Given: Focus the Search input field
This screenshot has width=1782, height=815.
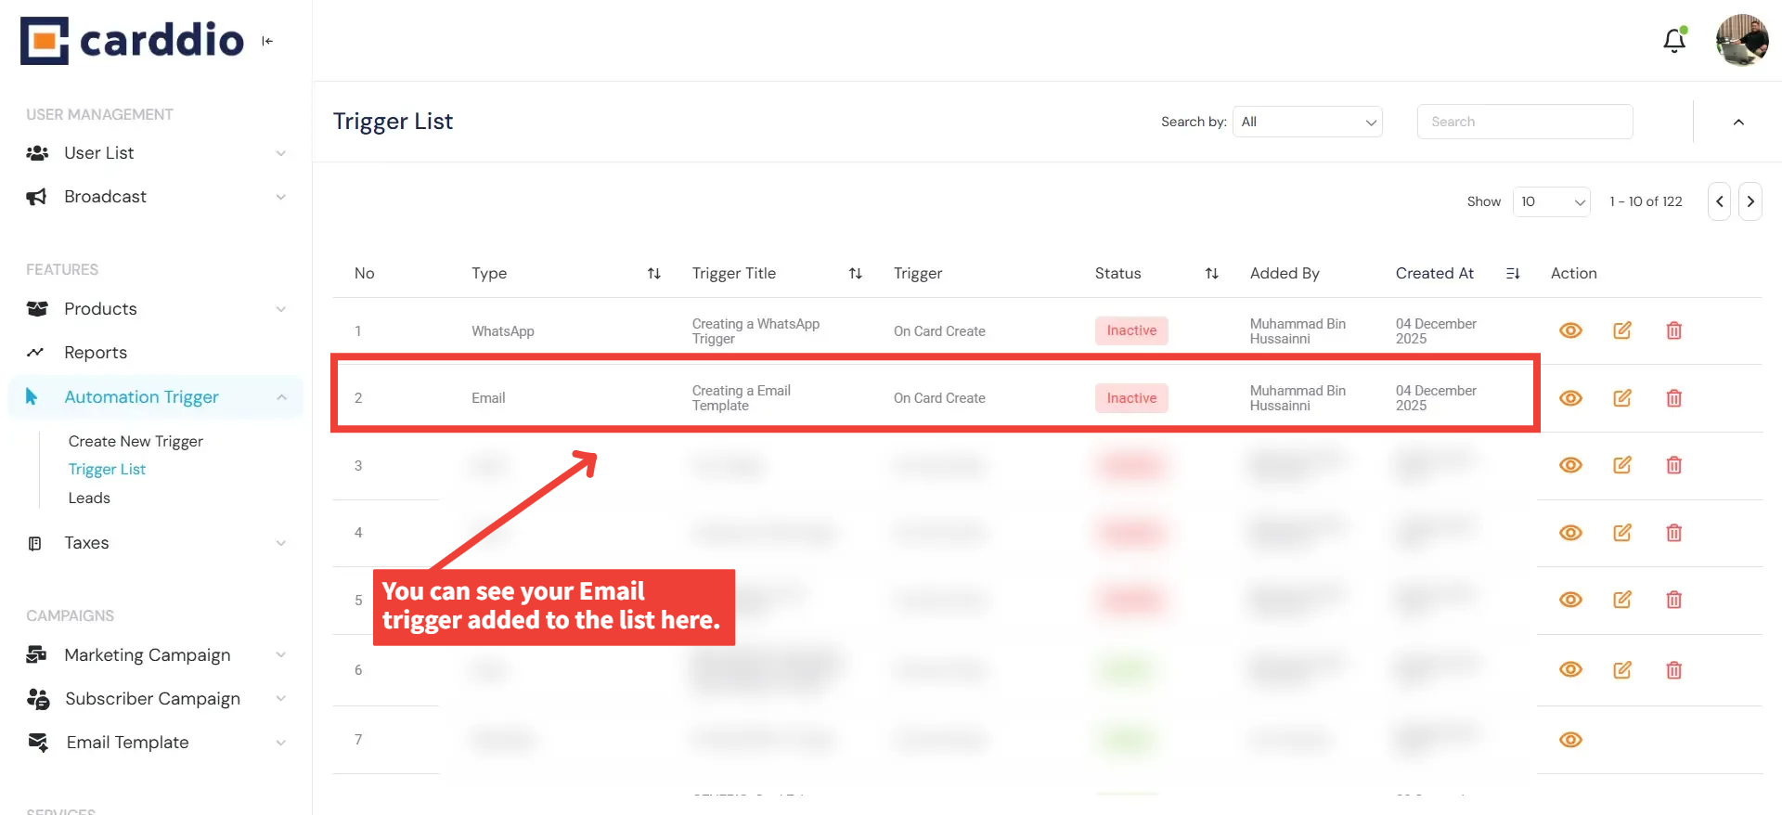Looking at the screenshot, I should click(x=1525, y=122).
